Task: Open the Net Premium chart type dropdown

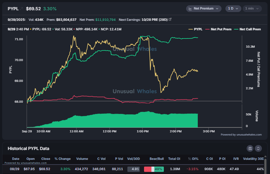Action: tap(204, 8)
